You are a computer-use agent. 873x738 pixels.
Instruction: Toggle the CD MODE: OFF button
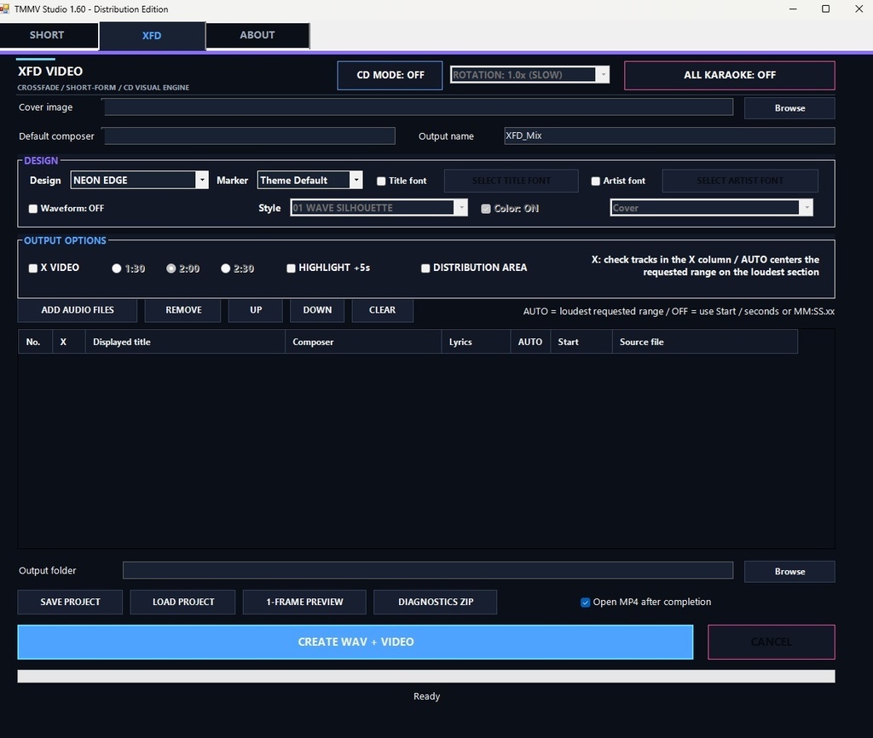point(390,75)
